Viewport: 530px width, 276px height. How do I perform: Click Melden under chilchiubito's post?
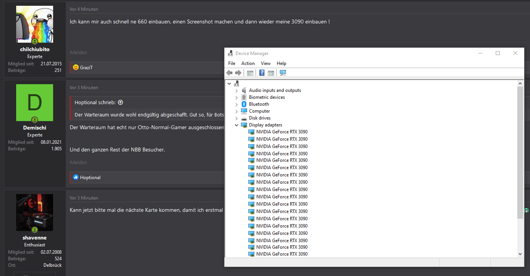click(79, 53)
